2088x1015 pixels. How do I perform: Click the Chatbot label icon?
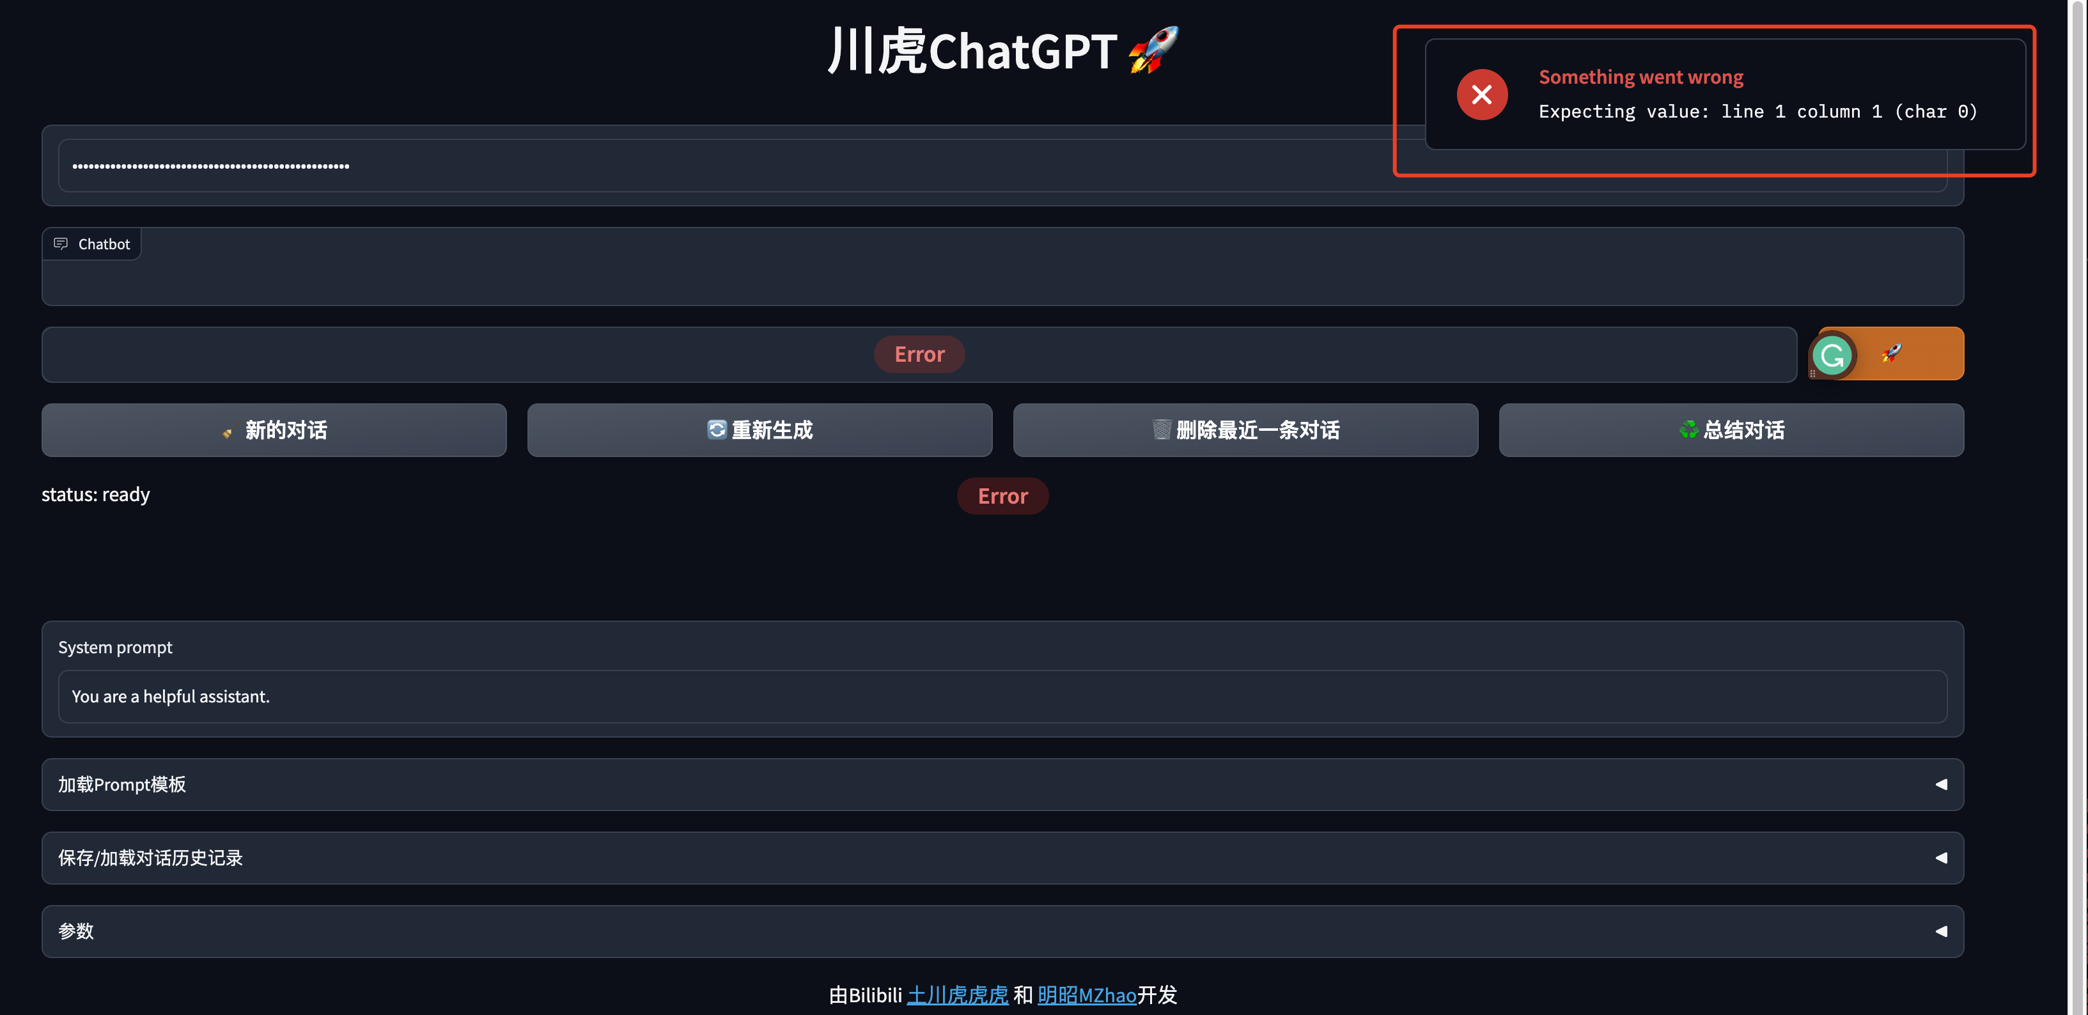pyautogui.click(x=61, y=244)
